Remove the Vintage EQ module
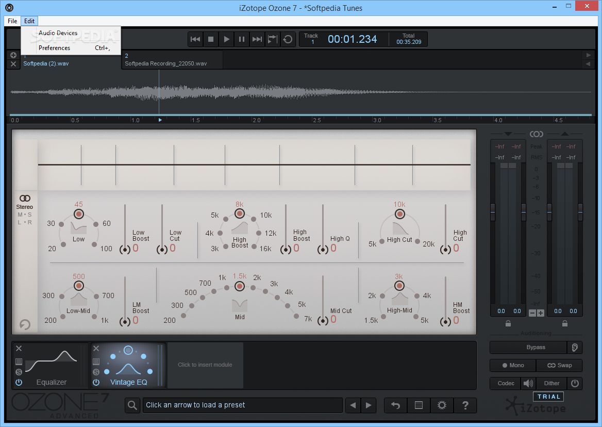 pyautogui.click(x=96, y=348)
